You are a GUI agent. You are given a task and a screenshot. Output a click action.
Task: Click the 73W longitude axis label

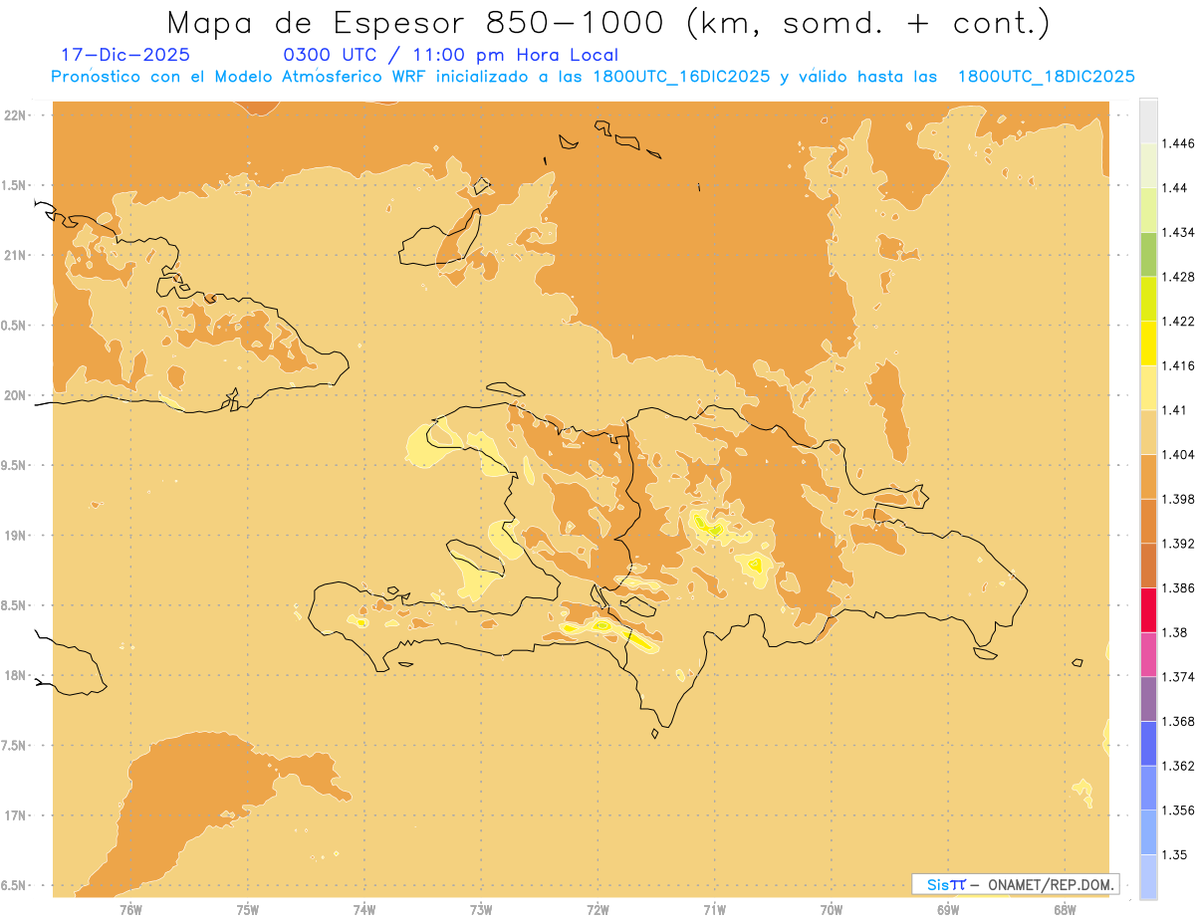click(481, 910)
